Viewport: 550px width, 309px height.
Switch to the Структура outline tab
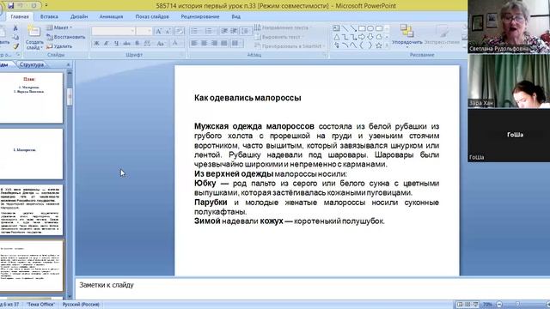[x=32, y=64]
